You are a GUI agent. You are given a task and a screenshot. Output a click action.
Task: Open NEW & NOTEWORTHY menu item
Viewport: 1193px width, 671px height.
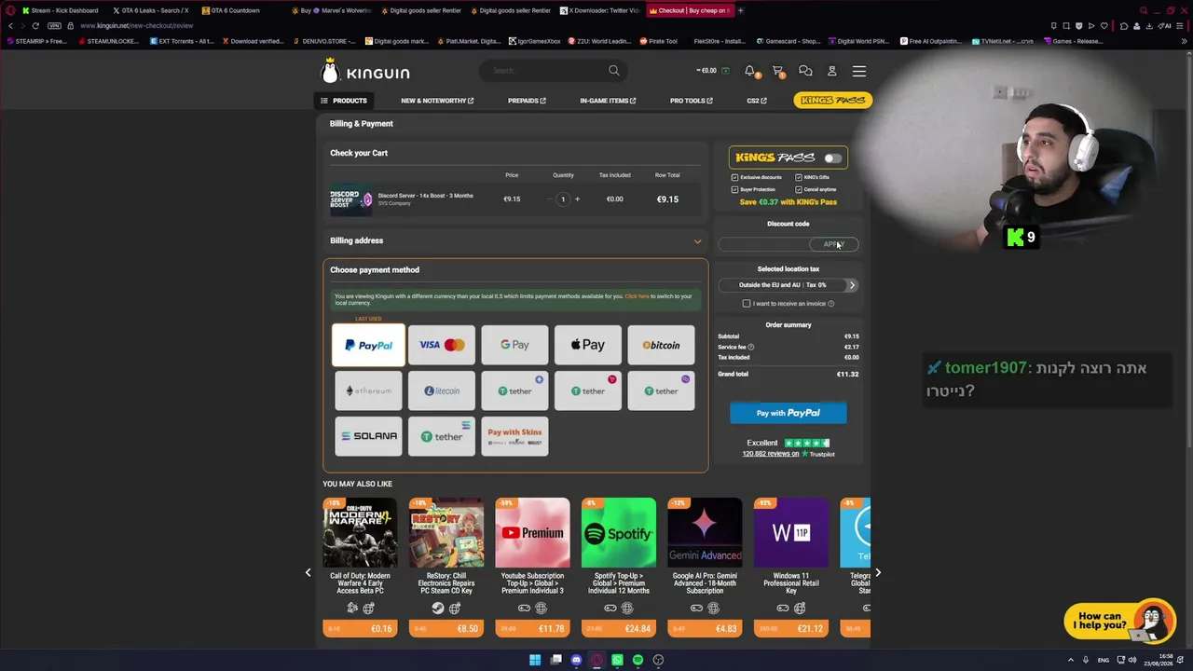pos(437,101)
